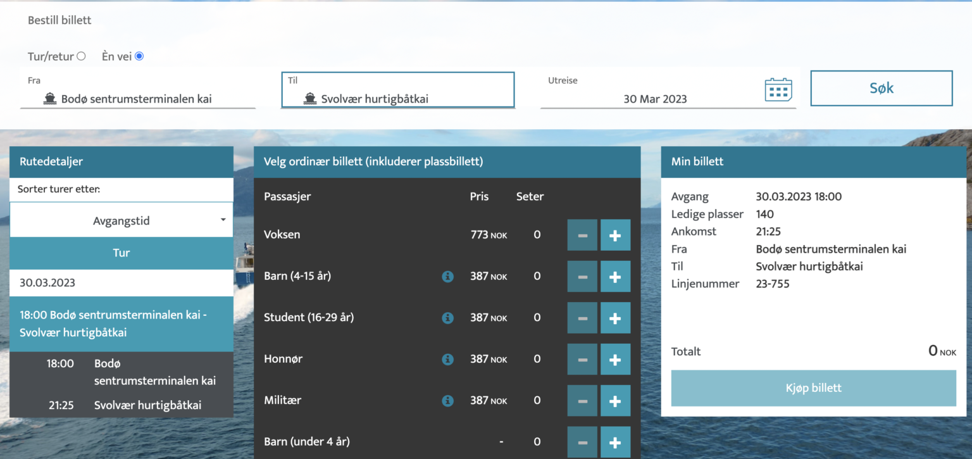Add one Voksen passenger with the plus button
This screenshot has height=459, width=972.
pyautogui.click(x=614, y=235)
